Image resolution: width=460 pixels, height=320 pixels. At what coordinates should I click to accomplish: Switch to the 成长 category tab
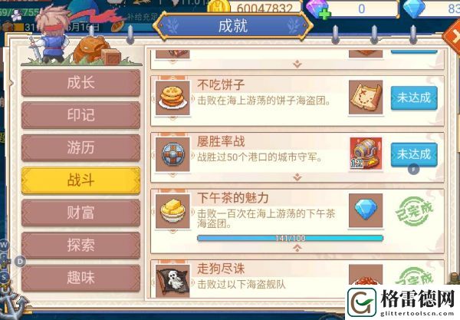point(80,83)
